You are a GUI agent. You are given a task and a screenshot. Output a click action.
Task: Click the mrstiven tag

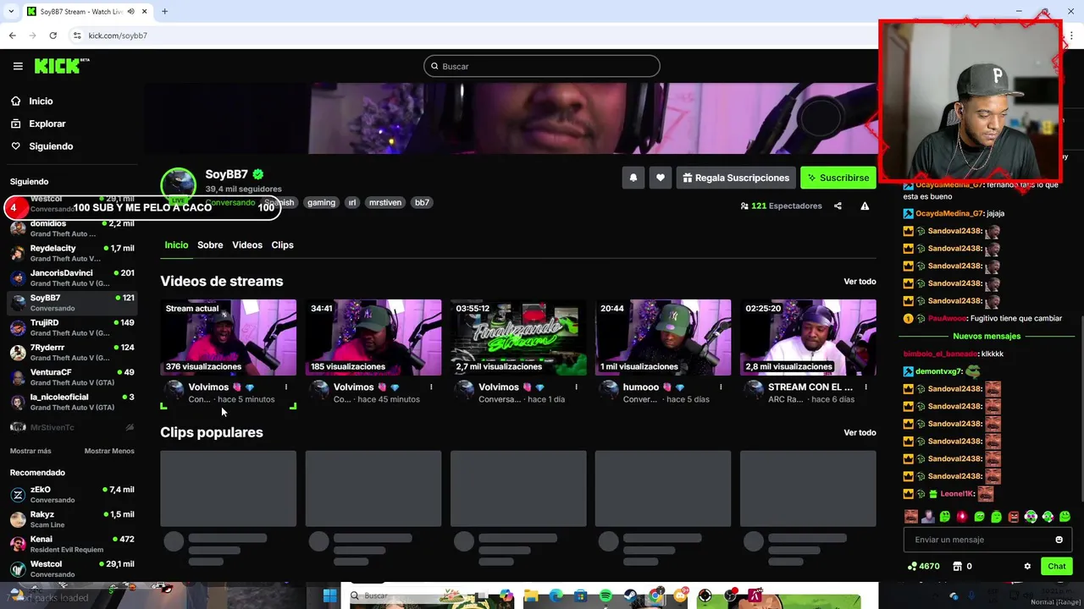pyautogui.click(x=385, y=202)
